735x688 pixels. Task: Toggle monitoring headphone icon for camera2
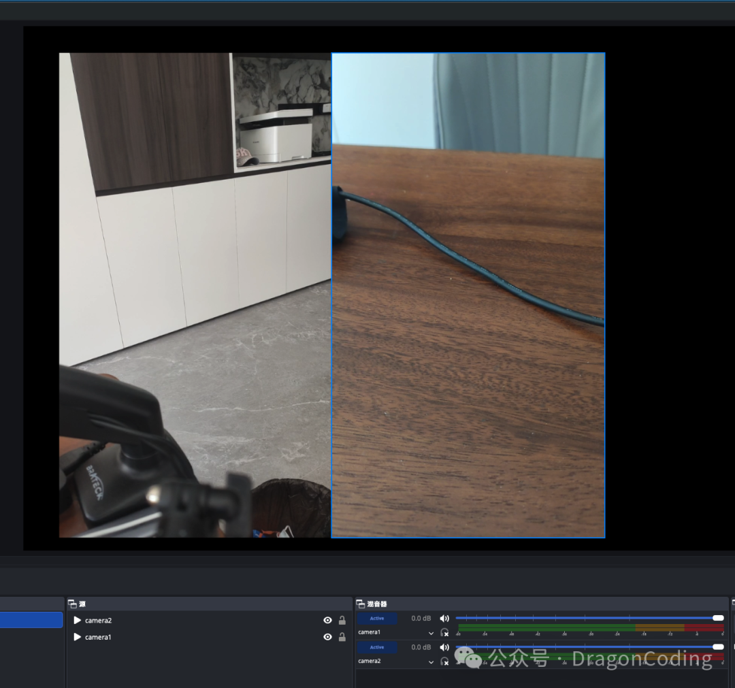pyautogui.click(x=444, y=661)
